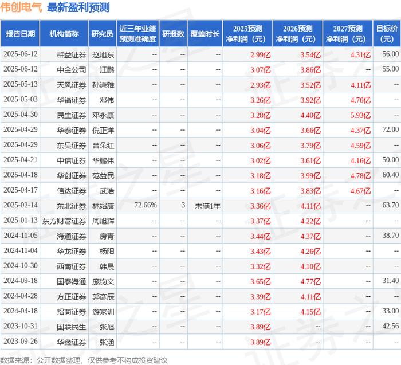Select the 近三年业绩预测准确度 column header
401x365 pixels.
tap(137, 33)
